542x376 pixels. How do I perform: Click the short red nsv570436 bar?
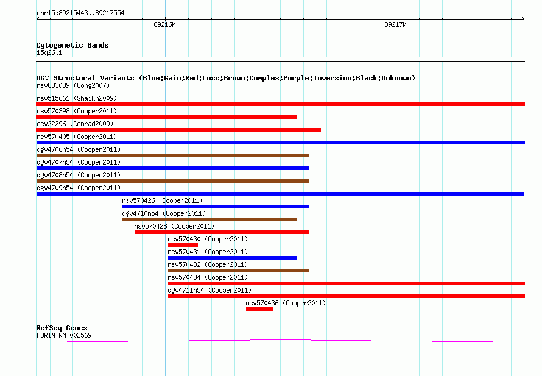click(259, 309)
